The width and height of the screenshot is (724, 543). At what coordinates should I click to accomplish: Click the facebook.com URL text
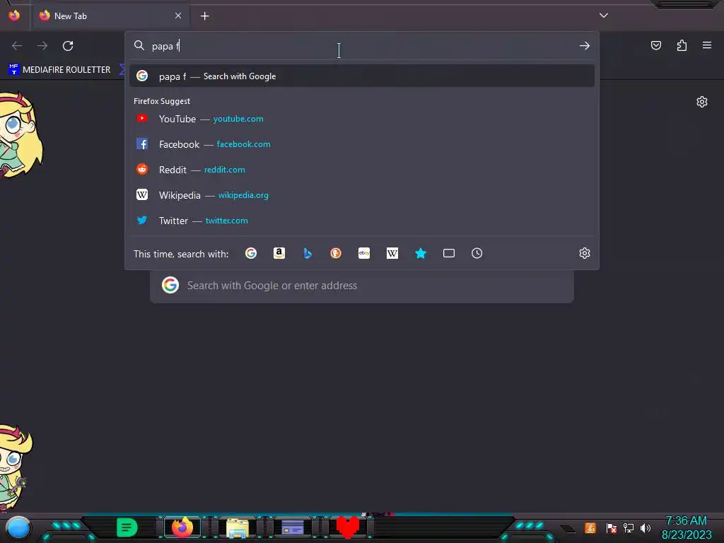tap(243, 144)
